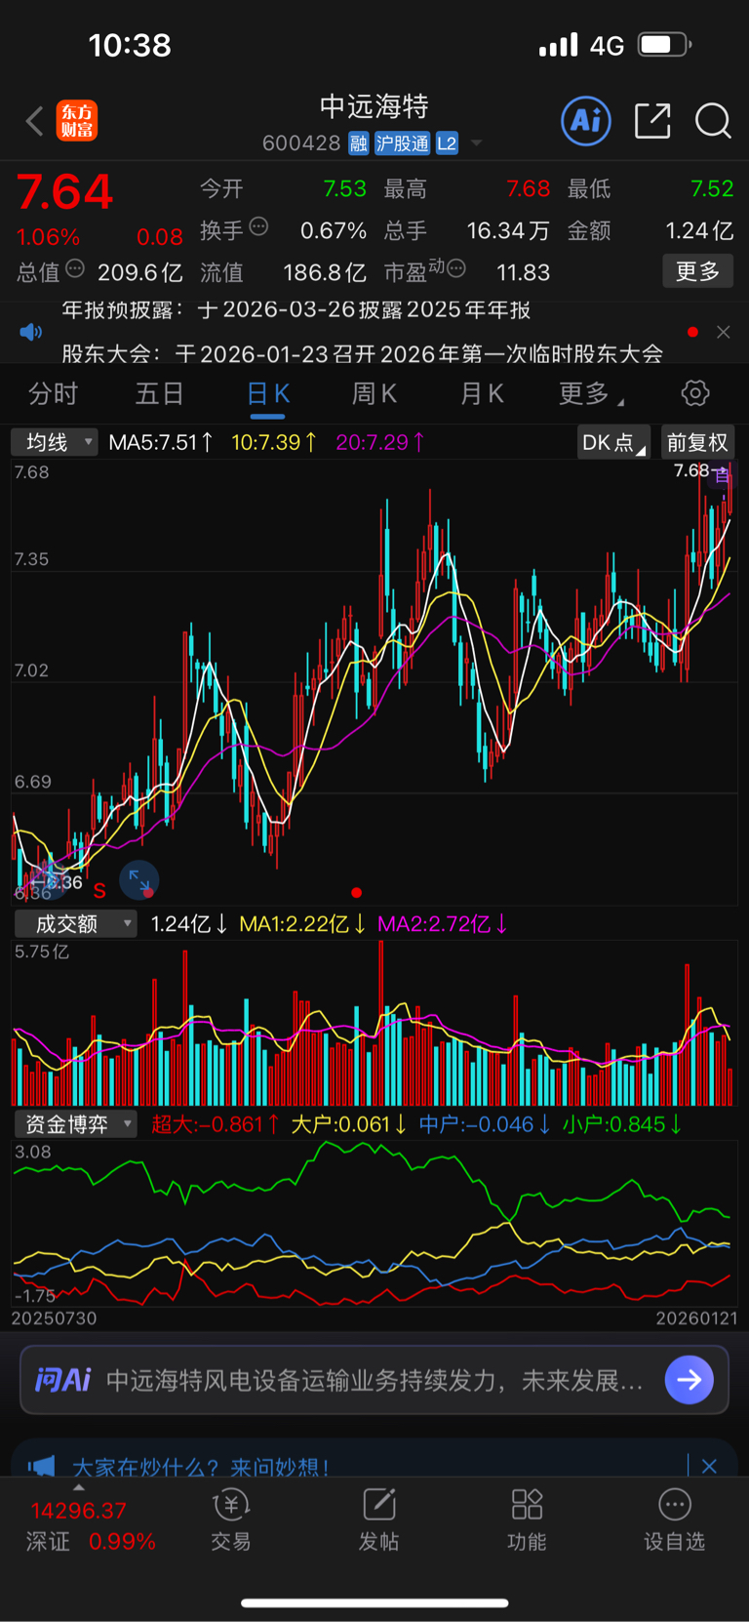This screenshot has width=749, height=1622.
Task: Tap 年报预披露 announcement line
Action: pyautogui.click(x=296, y=310)
